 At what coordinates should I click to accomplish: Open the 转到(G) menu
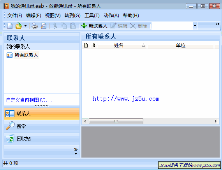point(72,16)
